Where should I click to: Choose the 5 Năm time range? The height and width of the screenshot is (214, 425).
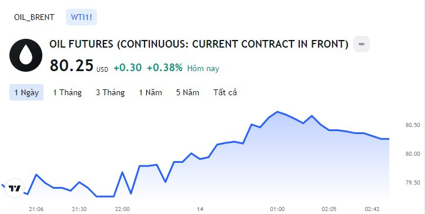point(188,92)
